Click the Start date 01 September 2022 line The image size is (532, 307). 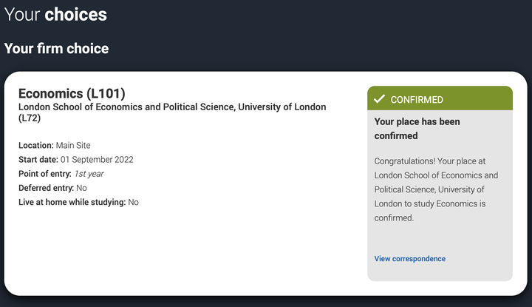tap(75, 160)
